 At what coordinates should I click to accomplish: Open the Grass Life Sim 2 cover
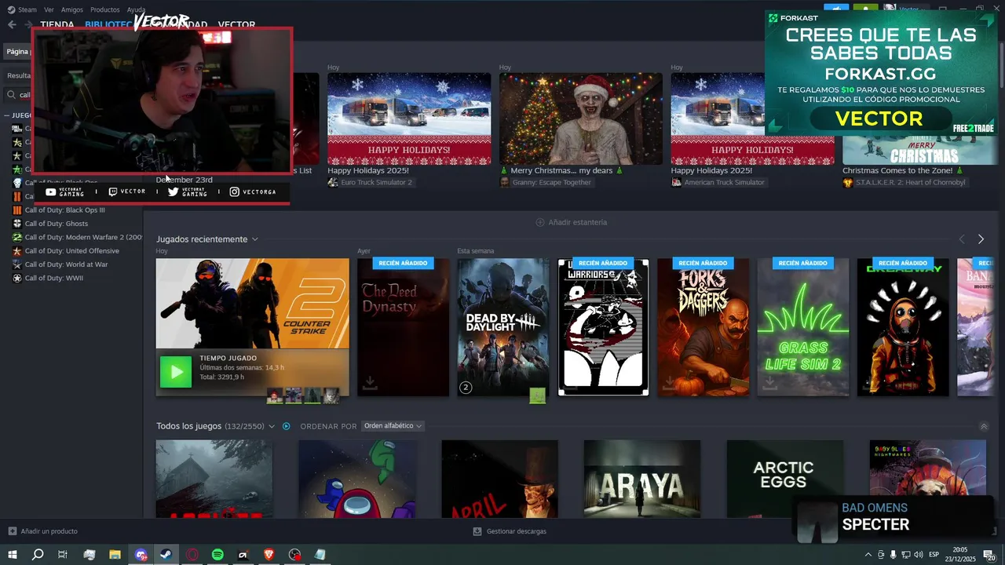[802, 327]
